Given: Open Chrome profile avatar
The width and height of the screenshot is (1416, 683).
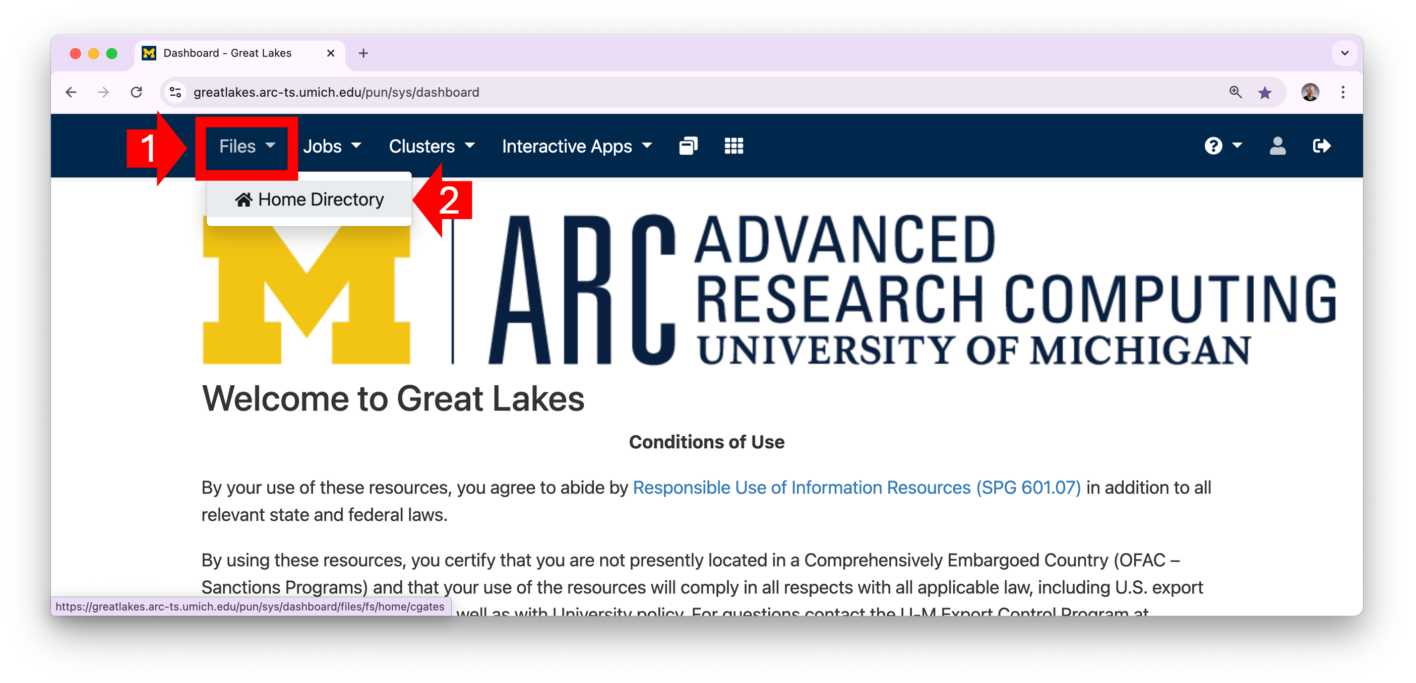Looking at the screenshot, I should click(1310, 92).
